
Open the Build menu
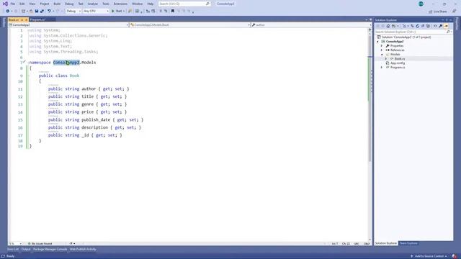point(57,4)
